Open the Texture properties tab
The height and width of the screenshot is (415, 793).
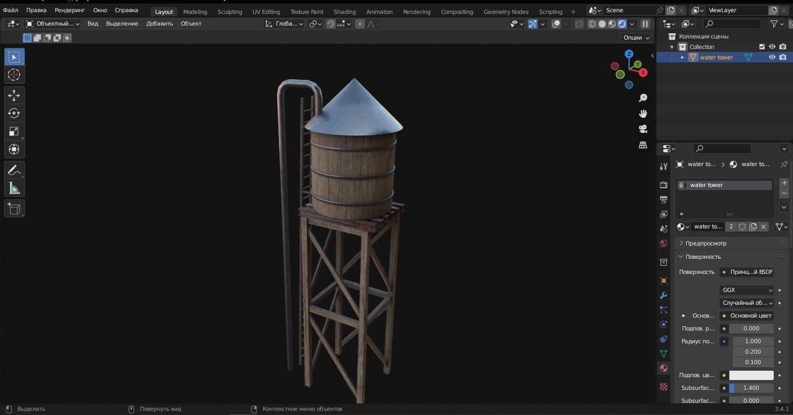pos(663,386)
